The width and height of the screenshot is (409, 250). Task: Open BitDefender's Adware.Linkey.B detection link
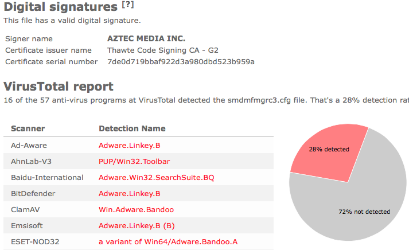click(130, 194)
